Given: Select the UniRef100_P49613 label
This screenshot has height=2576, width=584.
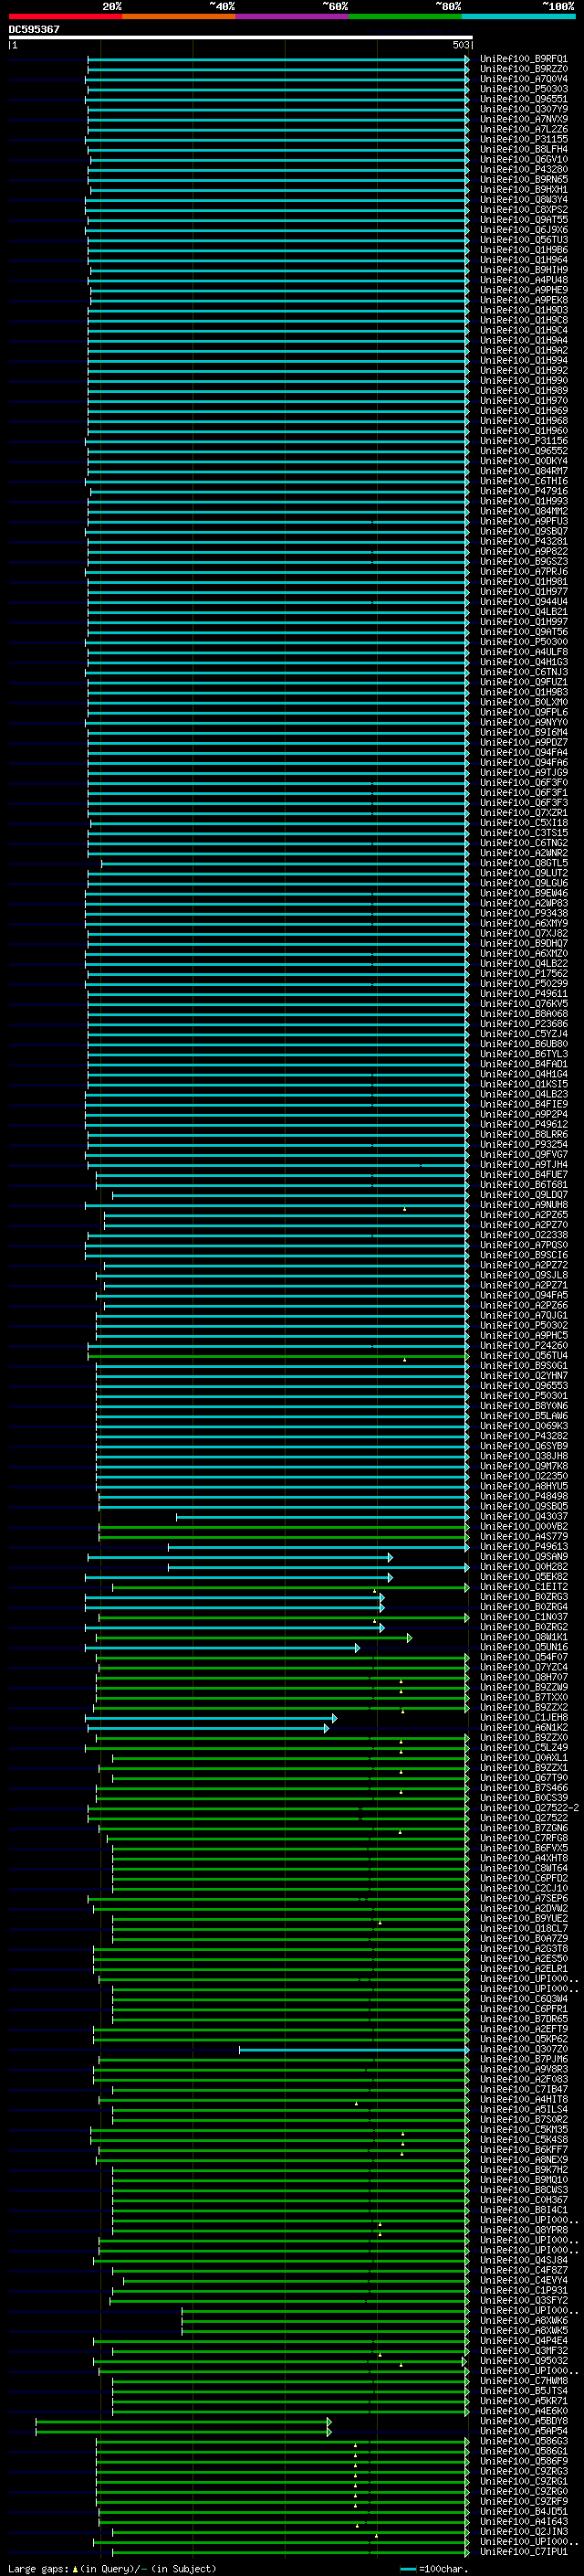Looking at the screenshot, I should (523, 1546).
